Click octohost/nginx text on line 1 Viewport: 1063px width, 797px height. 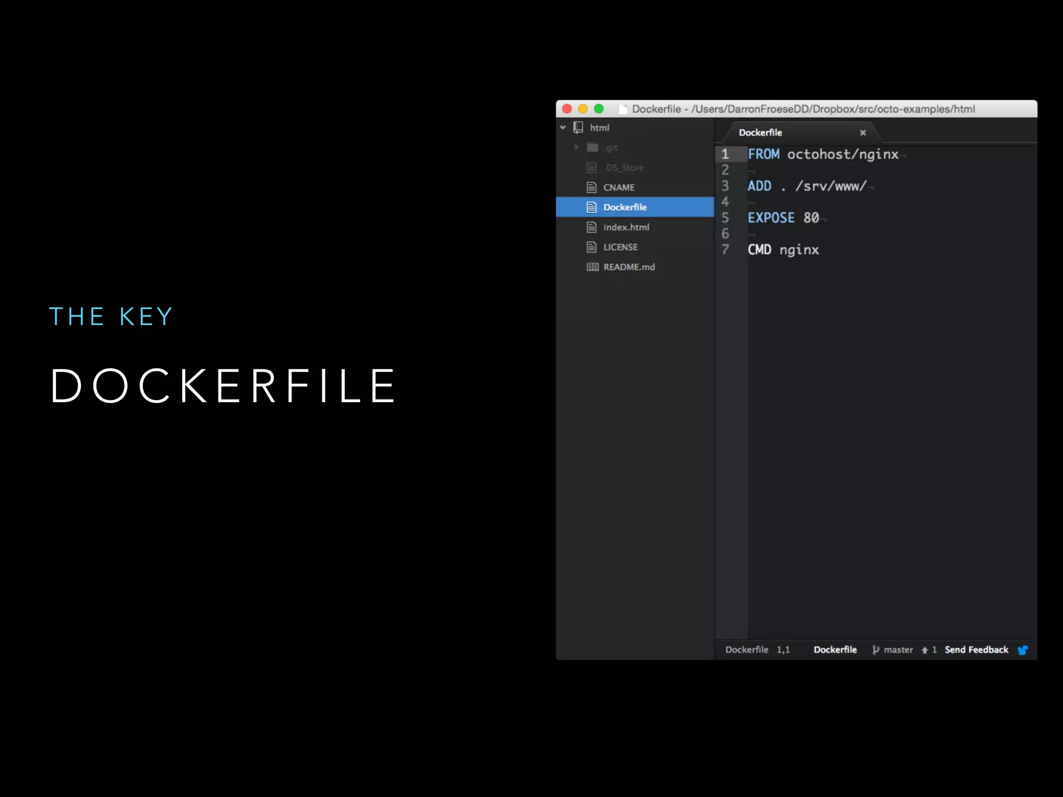[x=843, y=155]
